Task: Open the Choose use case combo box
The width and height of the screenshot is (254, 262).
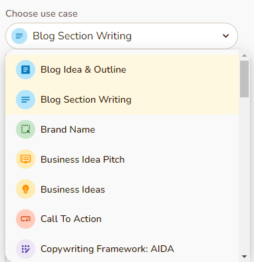Action: (x=122, y=36)
